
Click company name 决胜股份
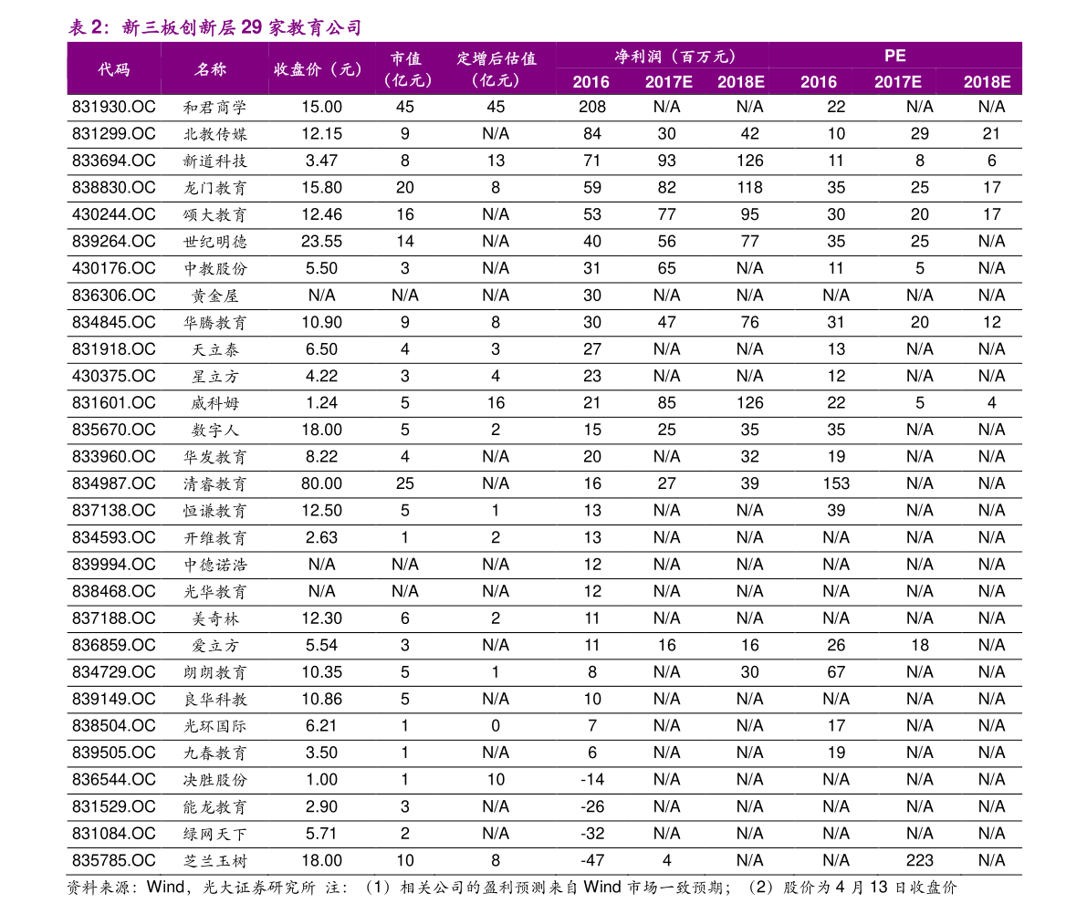pyautogui.click(x=214, y=780)
